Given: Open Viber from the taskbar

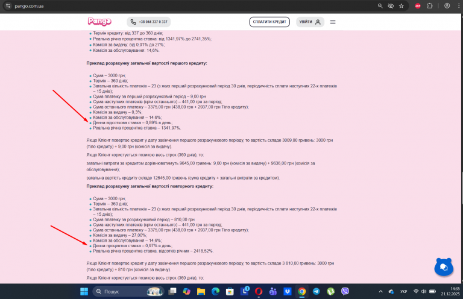Looking at the screenshot, I should pyautogui.click(x=345, y=292).
